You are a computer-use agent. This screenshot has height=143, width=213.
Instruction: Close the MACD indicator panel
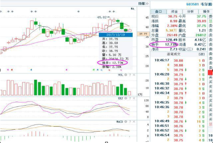(134, 121)
